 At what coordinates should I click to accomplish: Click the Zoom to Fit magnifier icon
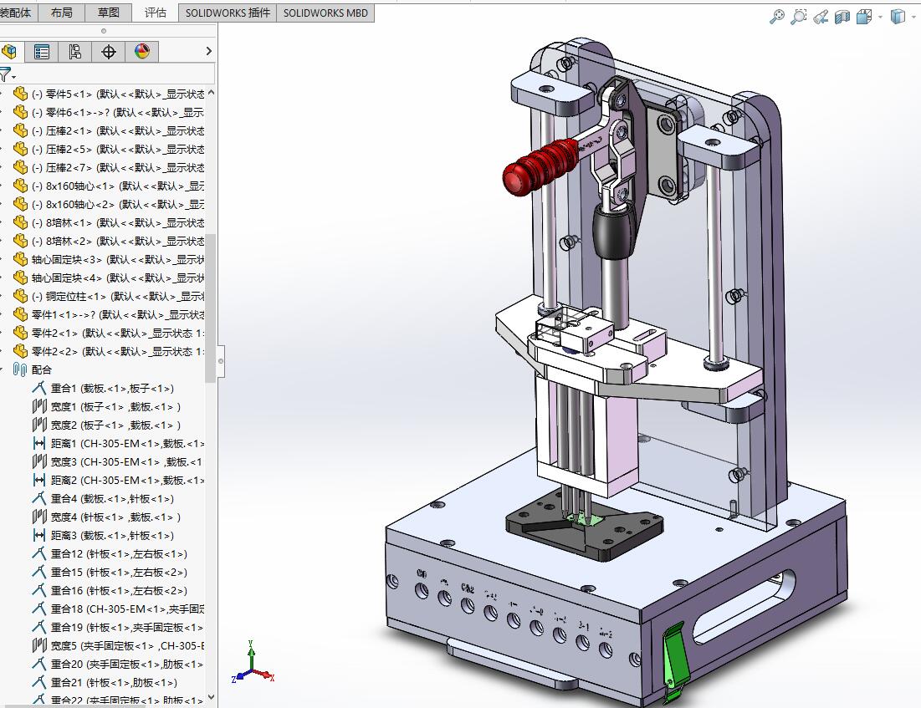click(x=776, y=17)
